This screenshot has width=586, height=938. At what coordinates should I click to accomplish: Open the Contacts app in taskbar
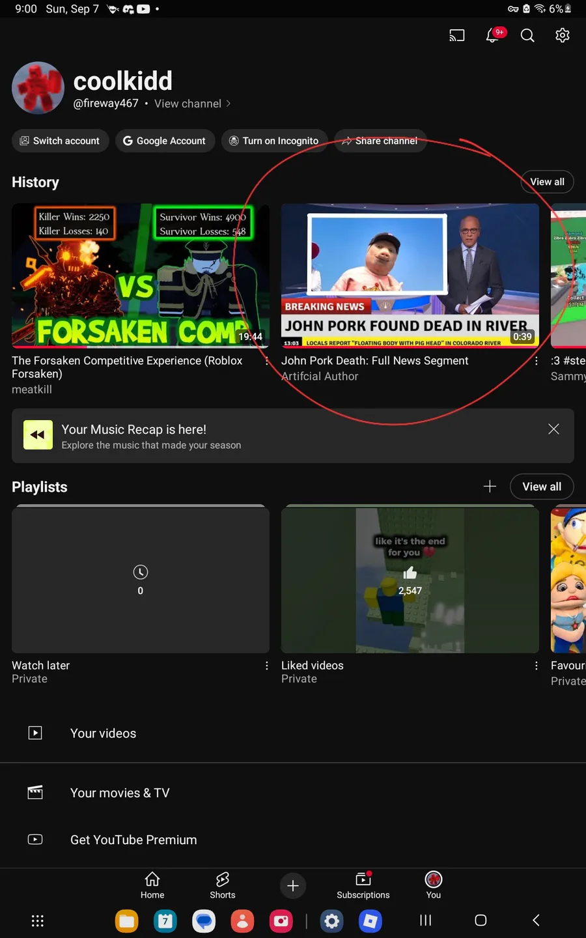[242, 921]
